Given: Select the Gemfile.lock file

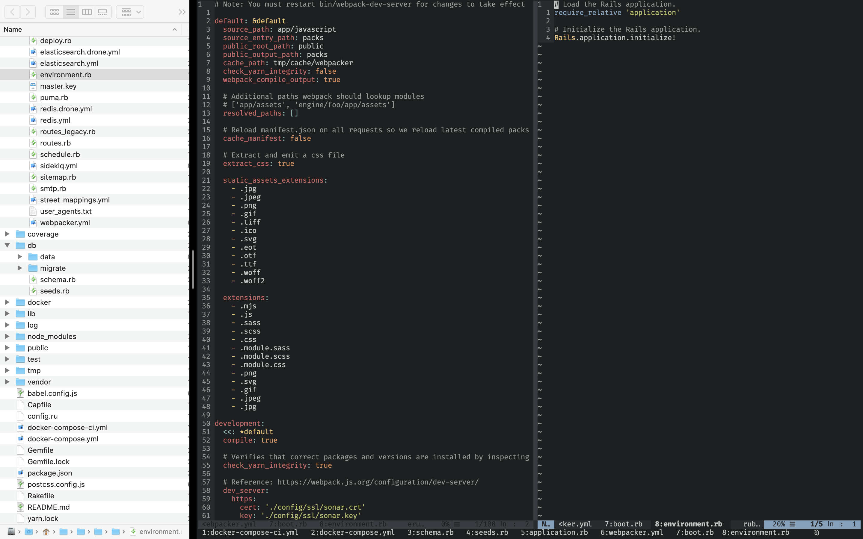Looking at the screenshot, I should point(49,462).
